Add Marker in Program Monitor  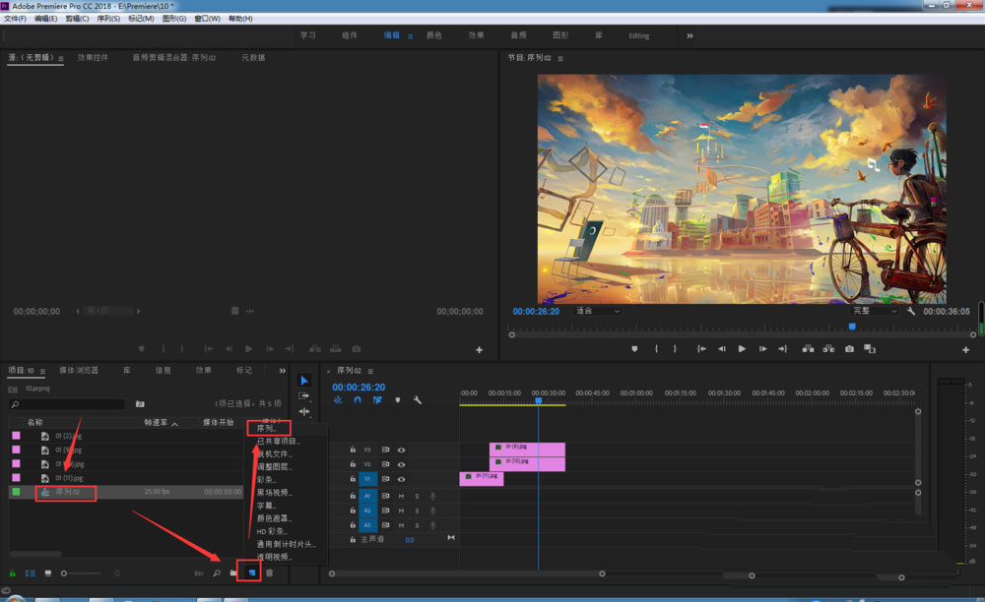point(634,348)
